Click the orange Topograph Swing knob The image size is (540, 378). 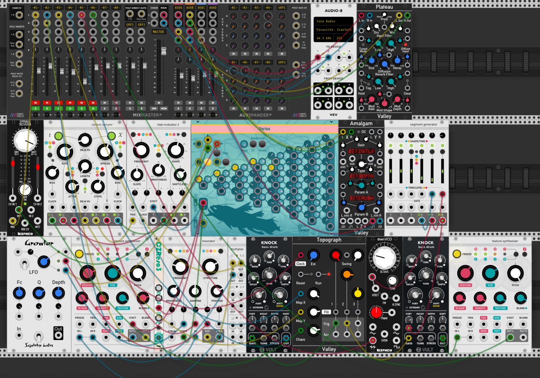tap(347, 274)
